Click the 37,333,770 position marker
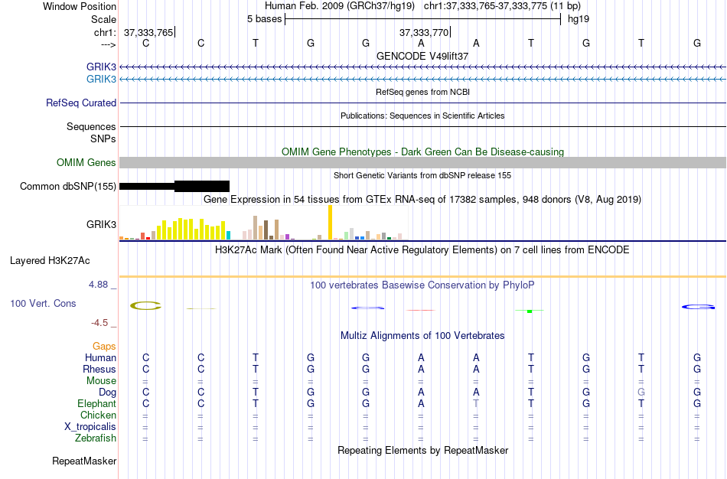The height and width of the screenshot is (479, 727). (x=424, y=32)
